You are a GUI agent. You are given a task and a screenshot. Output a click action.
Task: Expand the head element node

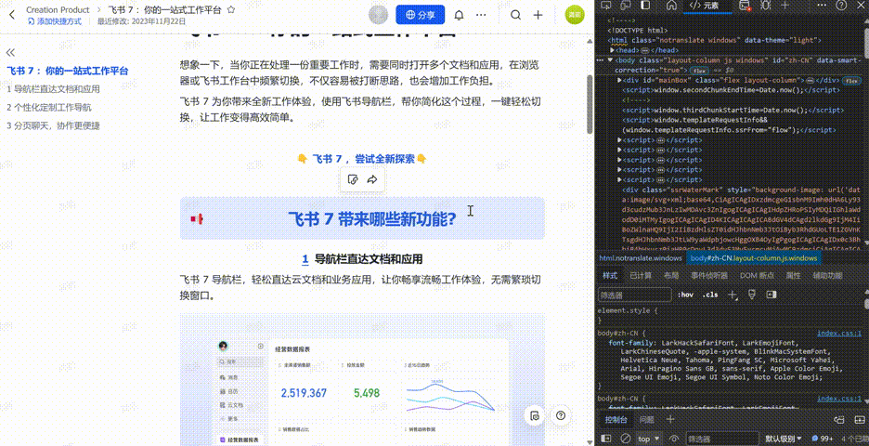click(612, 50)
